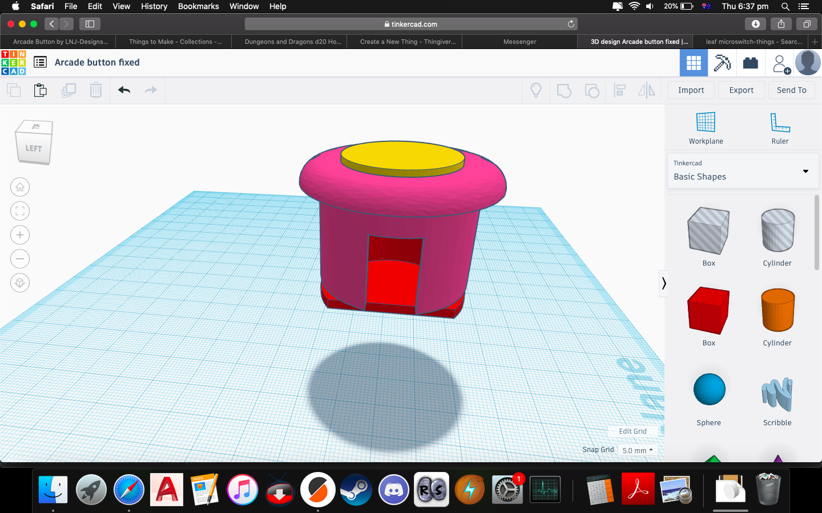The height and width of the screenshot is (513, 822).
Task: Click the Ungroup shapes icon
Action: tap(592, 90)
